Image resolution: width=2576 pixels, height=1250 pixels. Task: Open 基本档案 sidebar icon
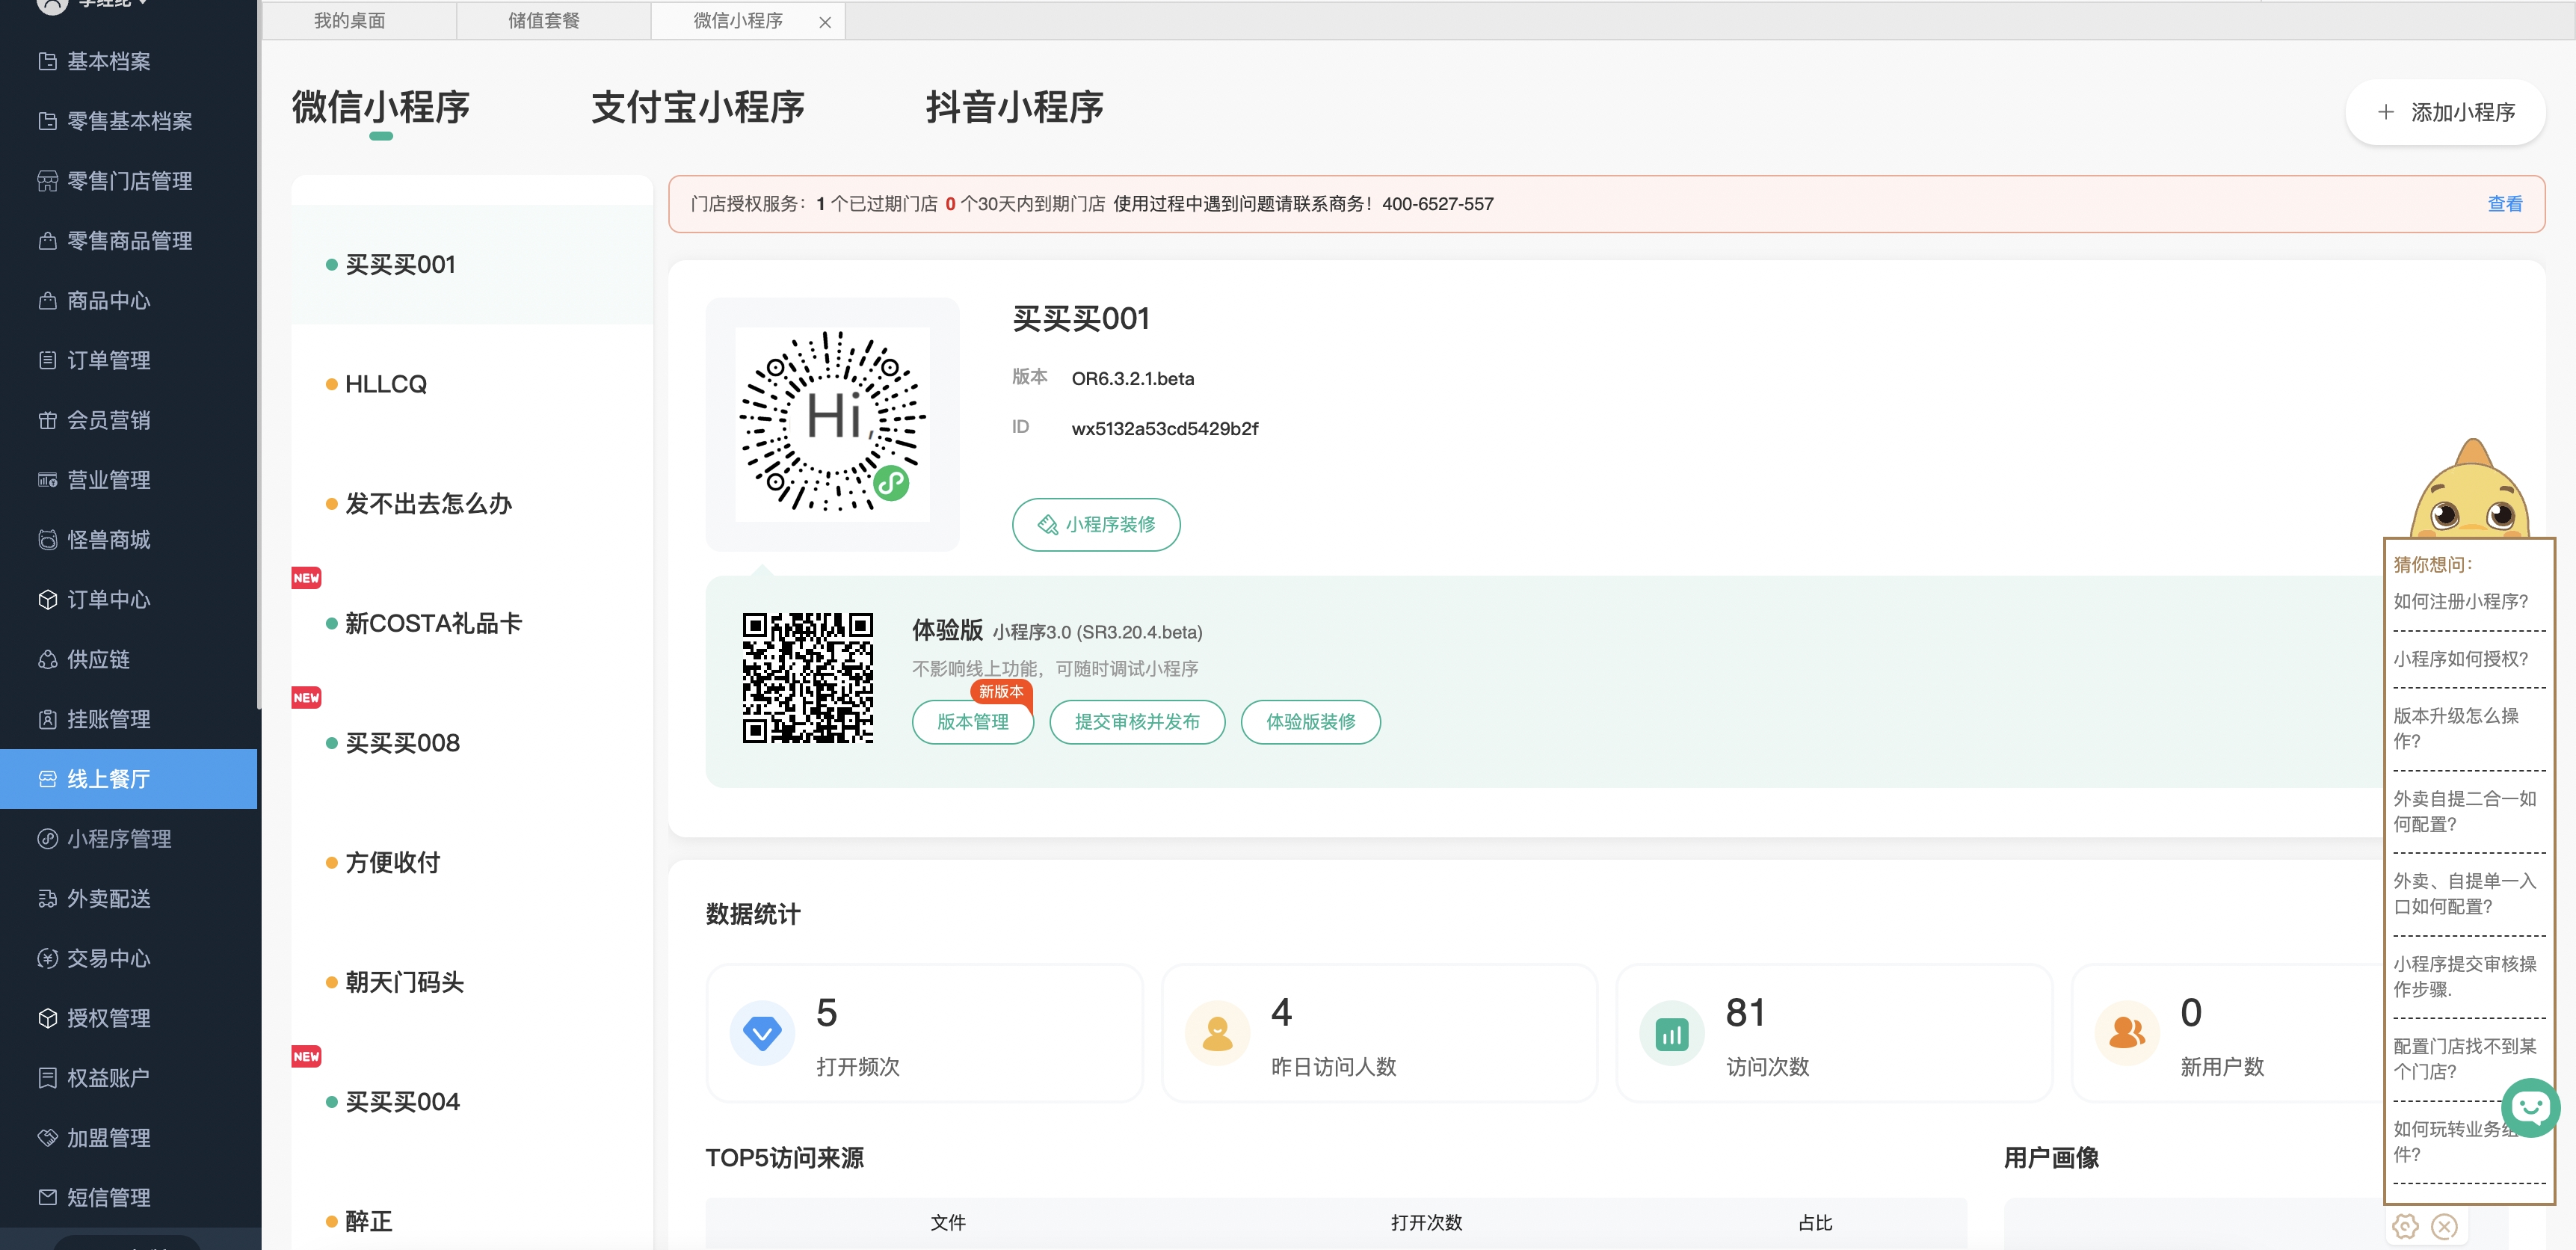click(47, 61)
